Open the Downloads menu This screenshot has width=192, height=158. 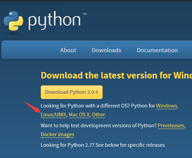106,50
